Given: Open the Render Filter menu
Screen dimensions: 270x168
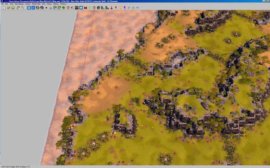Looking at the screenshot, I should 36,4.
